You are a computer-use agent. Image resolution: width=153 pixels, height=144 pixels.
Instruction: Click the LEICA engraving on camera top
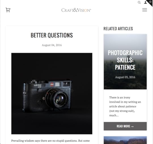(37, 85)
